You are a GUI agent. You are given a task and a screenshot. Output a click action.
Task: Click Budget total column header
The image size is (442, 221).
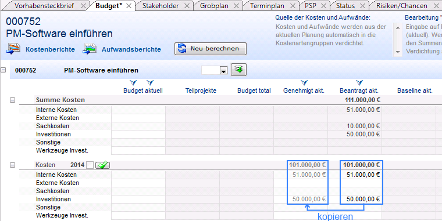254,91
